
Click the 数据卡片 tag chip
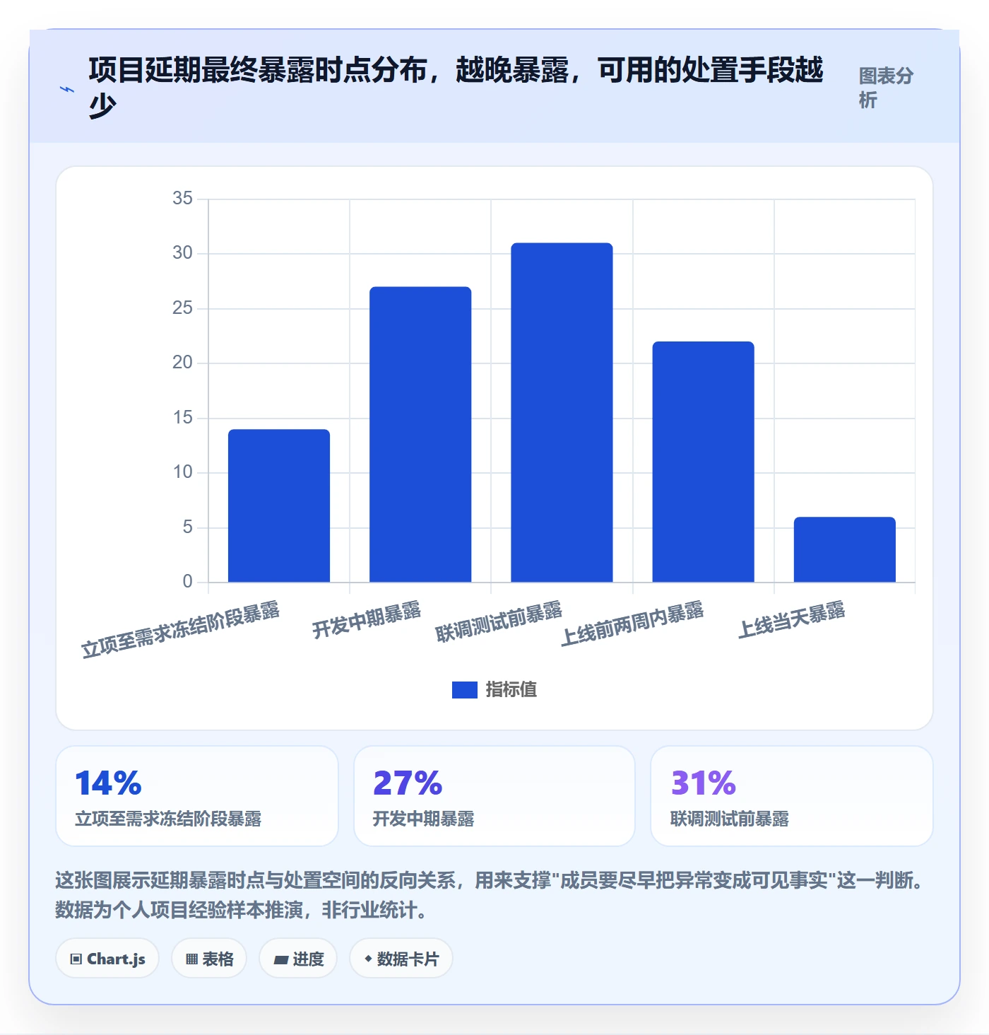pos(401,959)
